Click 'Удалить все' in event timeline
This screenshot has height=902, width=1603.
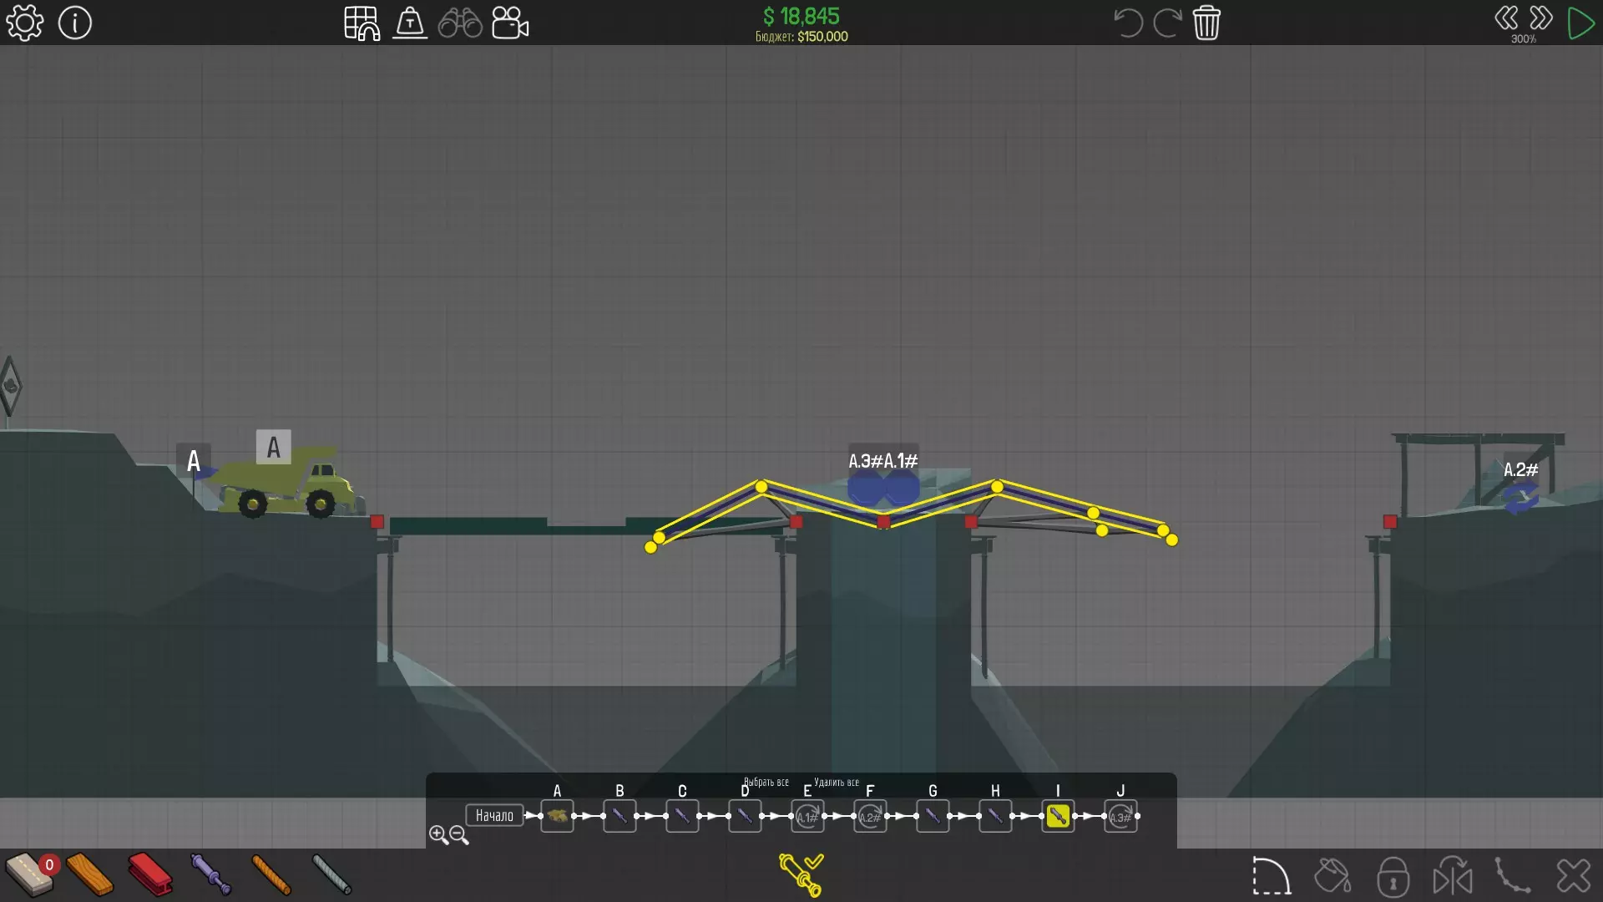836,783
